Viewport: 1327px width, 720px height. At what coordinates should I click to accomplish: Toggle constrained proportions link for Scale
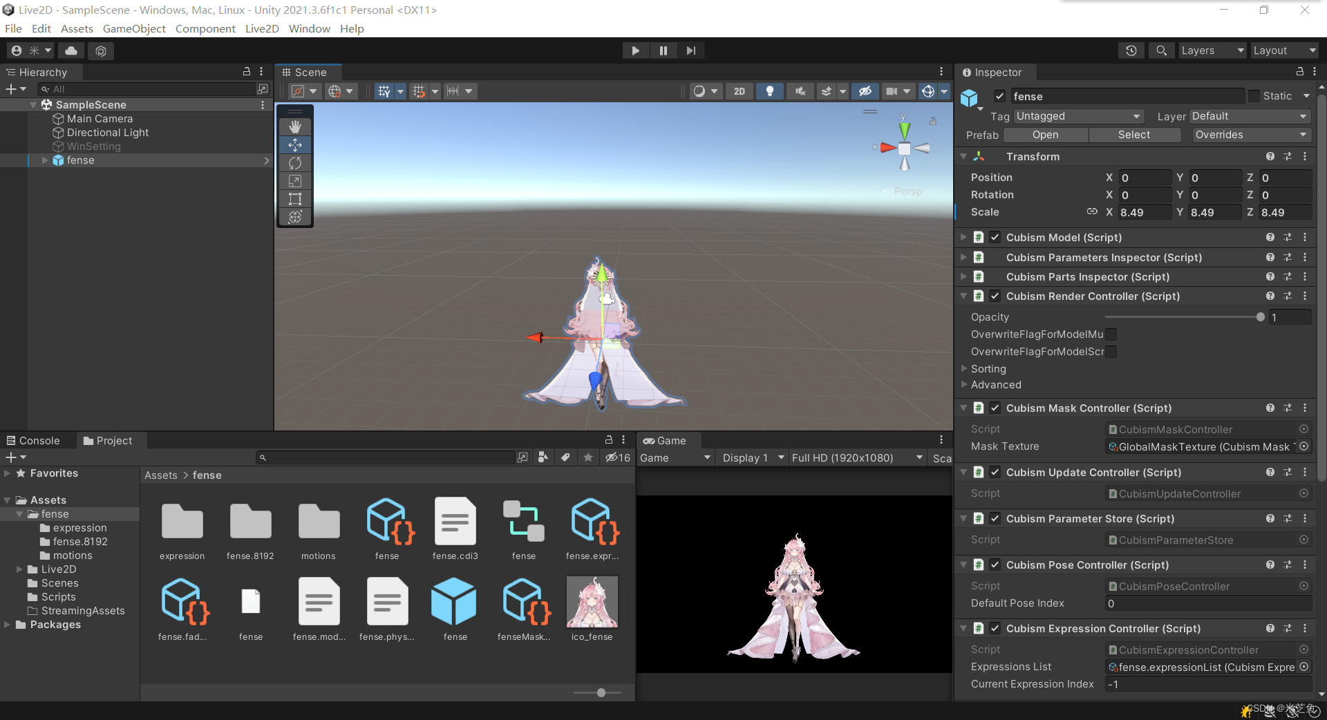[1092, 212]
